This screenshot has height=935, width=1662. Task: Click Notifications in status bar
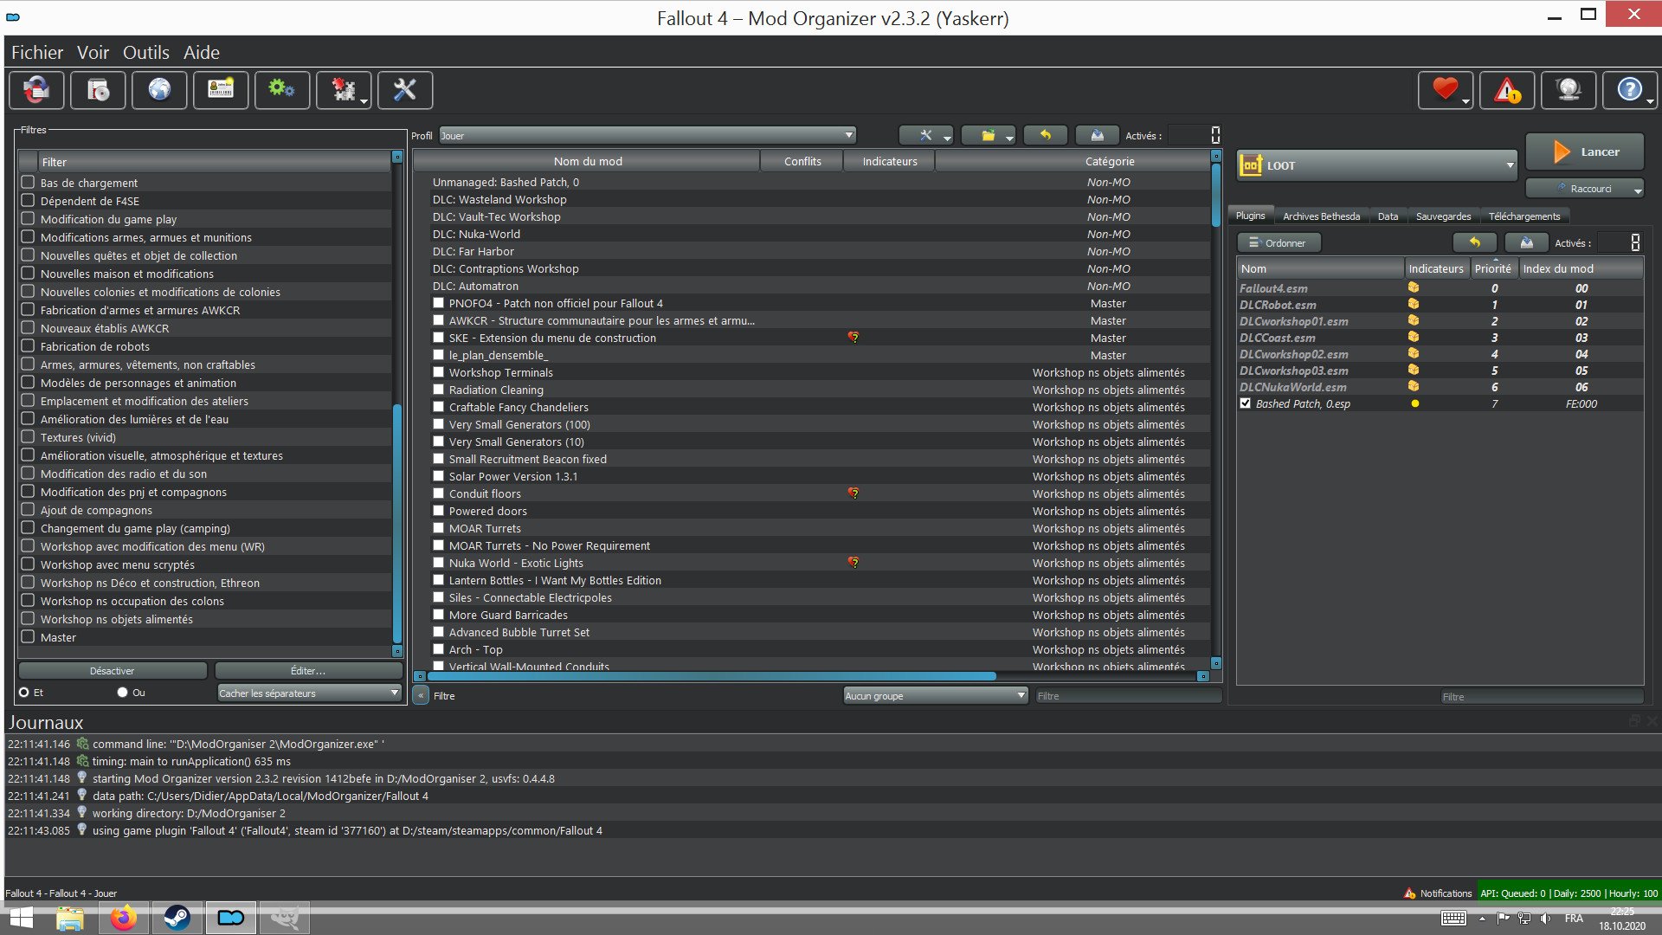point(1437,893)
